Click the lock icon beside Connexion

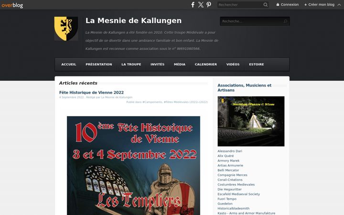pyautogui.click(x=278, y=4)
